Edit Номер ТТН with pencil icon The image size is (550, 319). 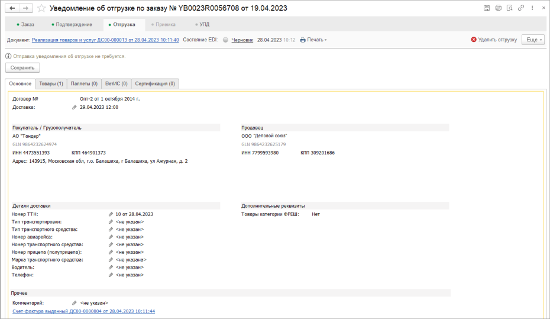tap(111, 214)
